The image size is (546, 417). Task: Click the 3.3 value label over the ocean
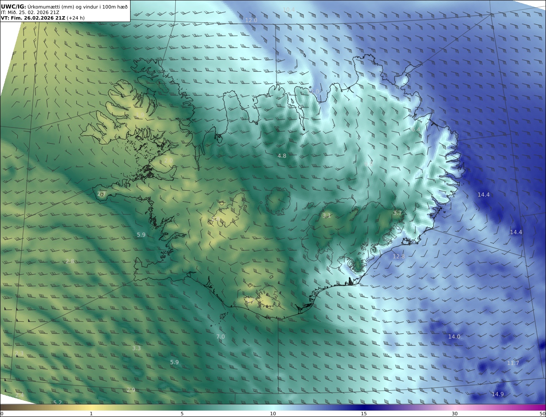136,348
